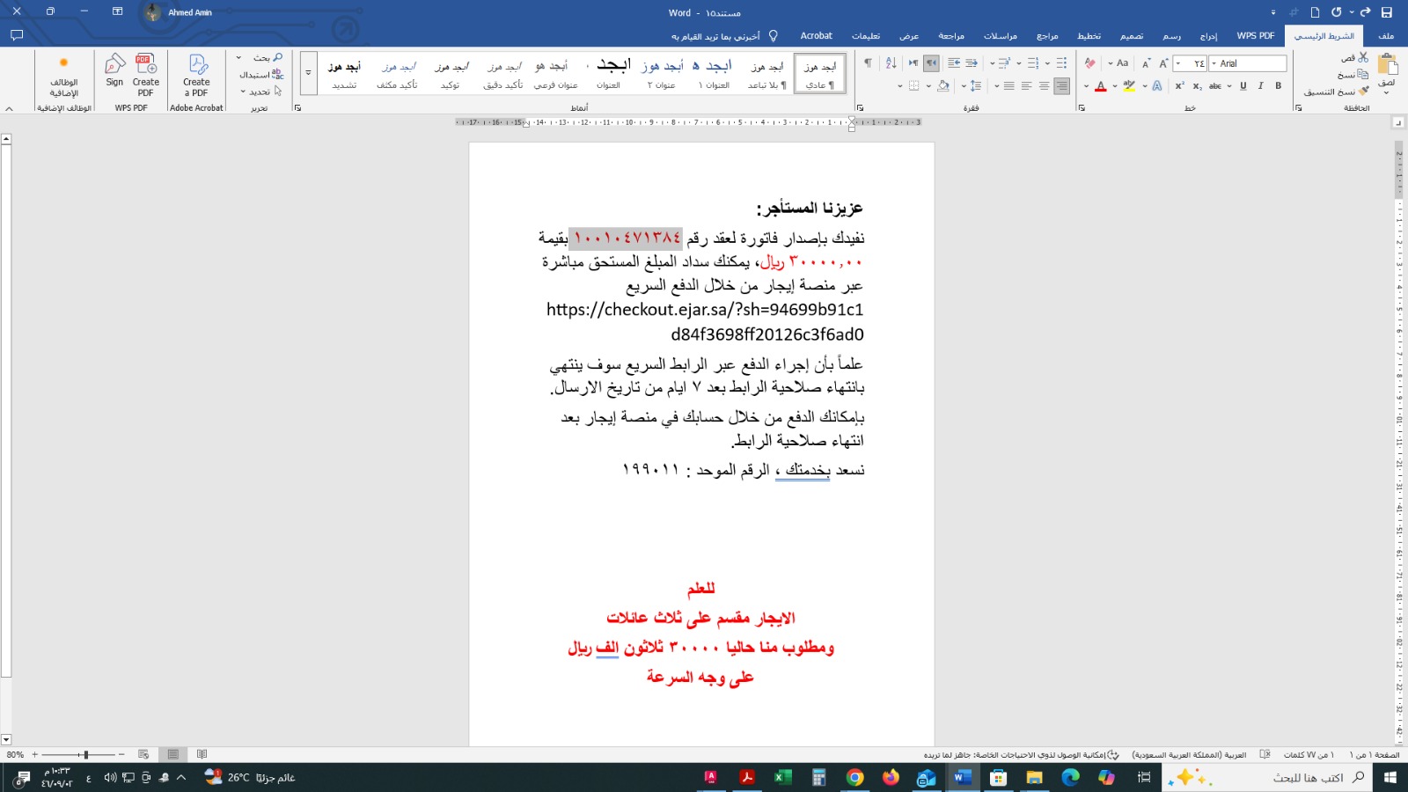Click the Sign icon in WPS PDF group
Image resolution: width=1408 pixels, height=792 pixels.
pyautogui.click(x=114, y=70)
